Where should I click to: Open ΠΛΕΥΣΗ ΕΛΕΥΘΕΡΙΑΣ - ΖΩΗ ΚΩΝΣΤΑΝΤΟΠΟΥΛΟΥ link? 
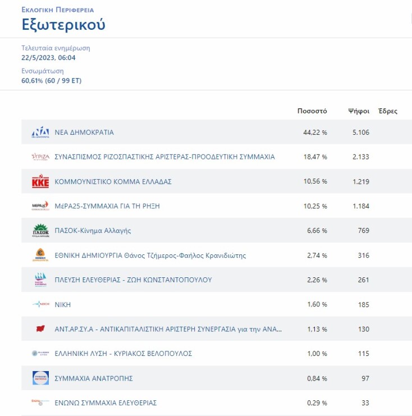point(133,280)
